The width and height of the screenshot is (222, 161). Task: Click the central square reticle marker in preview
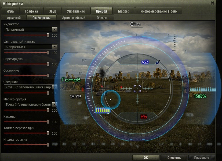point(137,89)
